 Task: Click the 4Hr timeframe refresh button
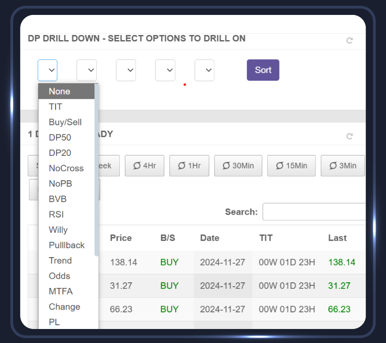pyautogui.click(x=144, y=166)
